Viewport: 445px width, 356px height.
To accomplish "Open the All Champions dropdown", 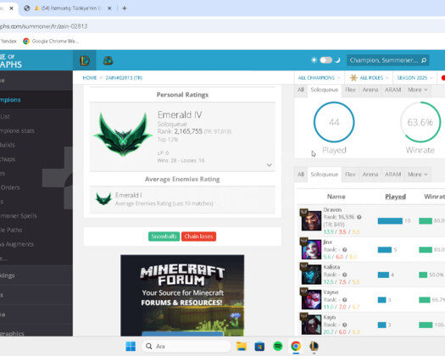I will (x=319, y=78).
